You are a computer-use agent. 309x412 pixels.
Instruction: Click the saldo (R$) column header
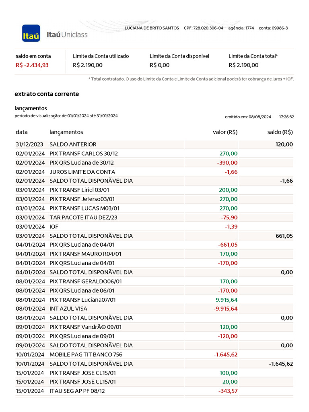pos(280,132)
